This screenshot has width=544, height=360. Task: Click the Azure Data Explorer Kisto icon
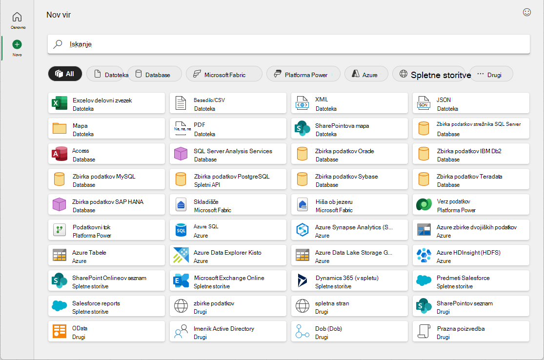click(x=181, y=255)
